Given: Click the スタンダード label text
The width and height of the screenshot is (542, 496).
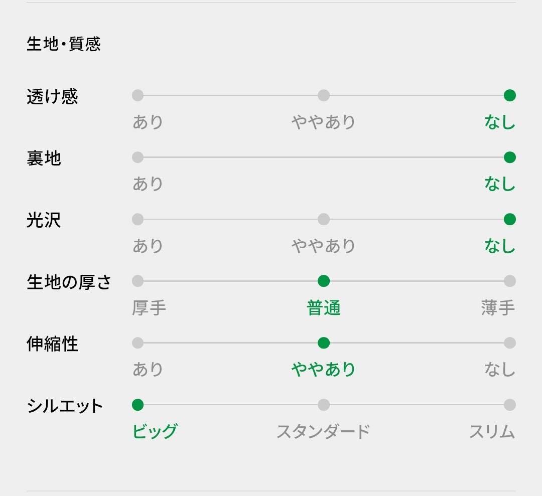Looking at the screenshot, I should 324,431.
